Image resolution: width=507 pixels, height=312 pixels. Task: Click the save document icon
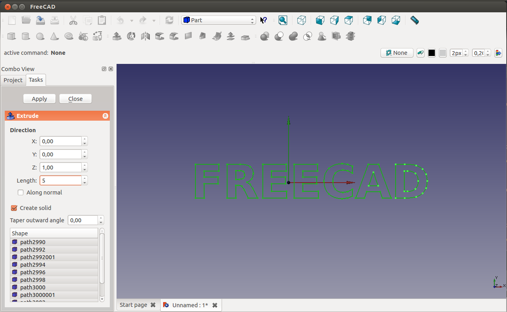pyautogui.click(x=40, y=20)
